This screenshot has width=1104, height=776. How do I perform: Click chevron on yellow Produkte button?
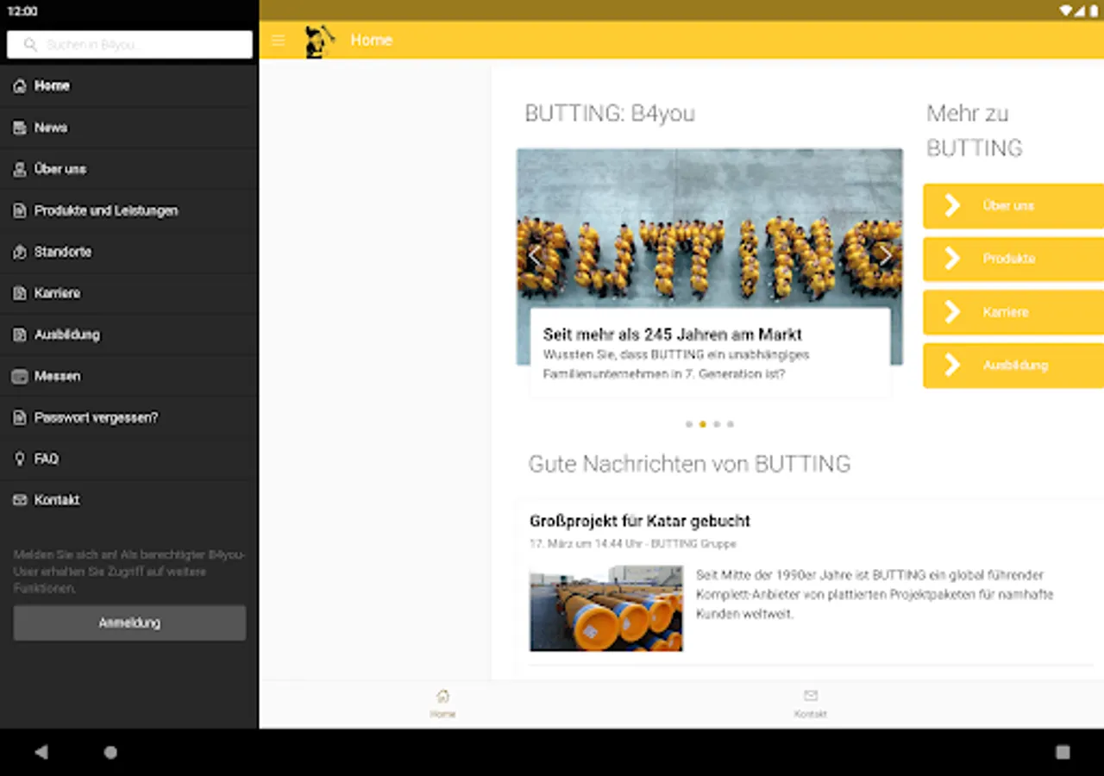point(952,259)
